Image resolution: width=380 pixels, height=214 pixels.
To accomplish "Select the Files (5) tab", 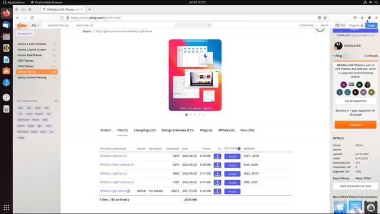I will coord(122,130).
